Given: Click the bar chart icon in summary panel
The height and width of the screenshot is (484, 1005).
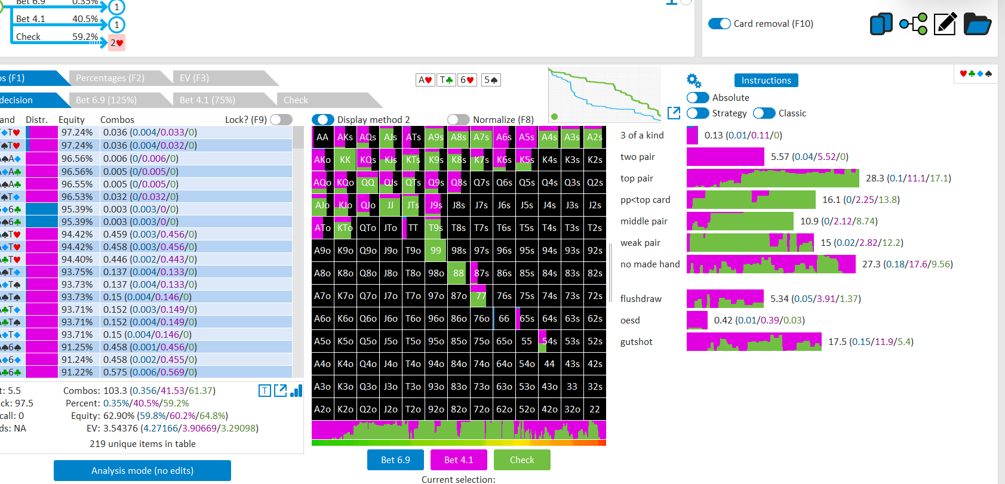Looking at the screenshot, I should pos(296,390).
